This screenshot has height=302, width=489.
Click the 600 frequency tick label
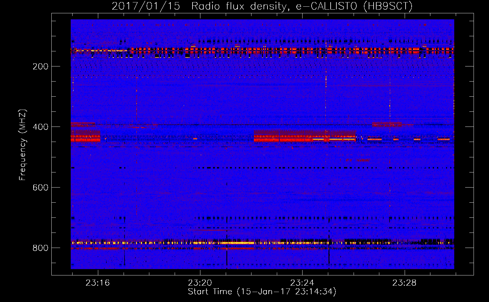(x=40, y=188)
